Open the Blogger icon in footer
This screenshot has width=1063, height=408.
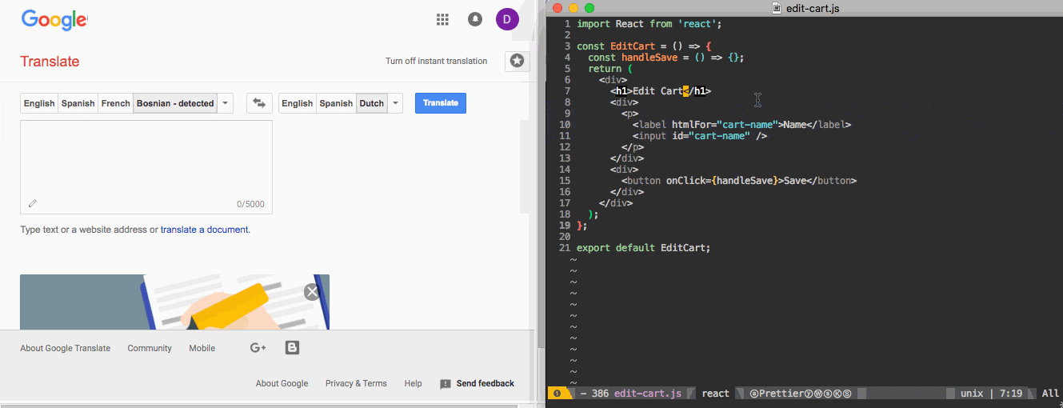(x=292, y=348)
